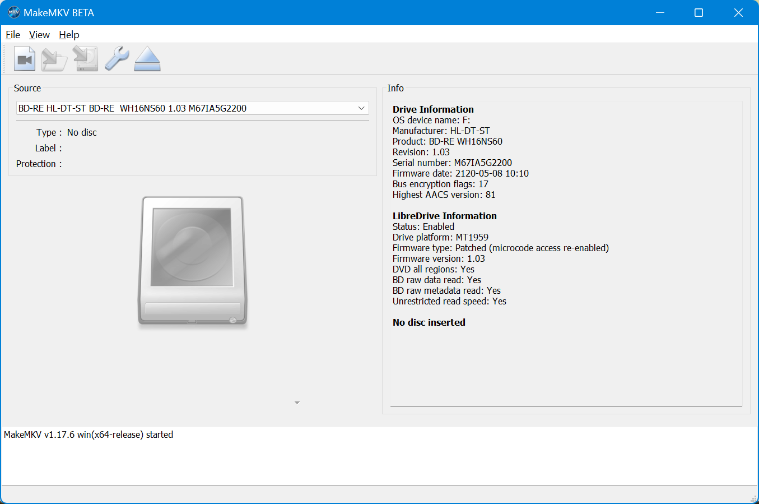Click the Backup disc to hard drive icon
This screenshot has width=759, height=504.
click(x=86, y=59)
